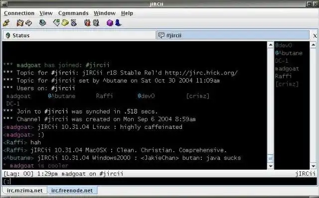319x198 pixels.
Task: Click chat scrollbar down arrow
Action: [x=270, y=166]
